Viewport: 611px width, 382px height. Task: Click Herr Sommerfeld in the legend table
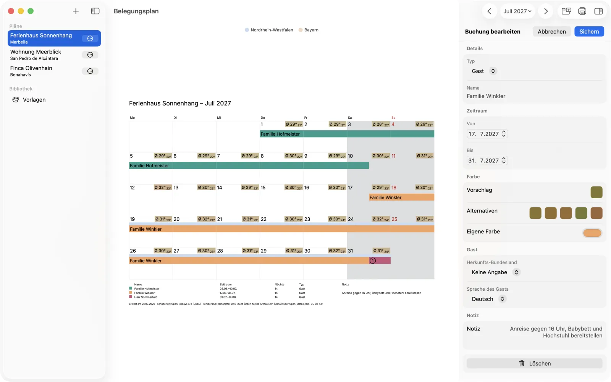tap(145, 297)
